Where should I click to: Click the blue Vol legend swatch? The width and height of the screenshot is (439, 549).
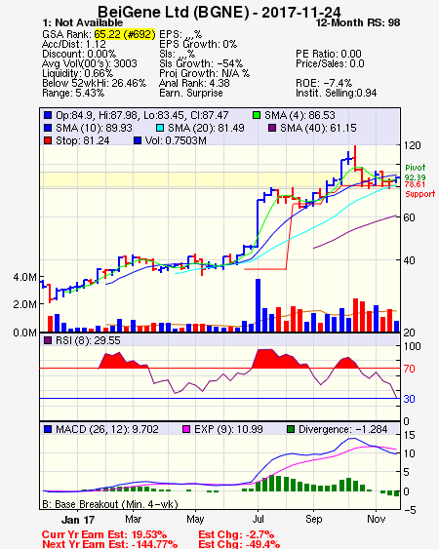(138, 140)
